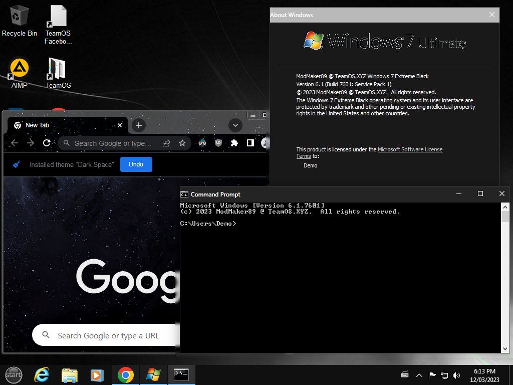Screen dimensions: 513x385
Task: Open Chrome profile avatar
Action: pyautogui.click(x=265, y=143)
